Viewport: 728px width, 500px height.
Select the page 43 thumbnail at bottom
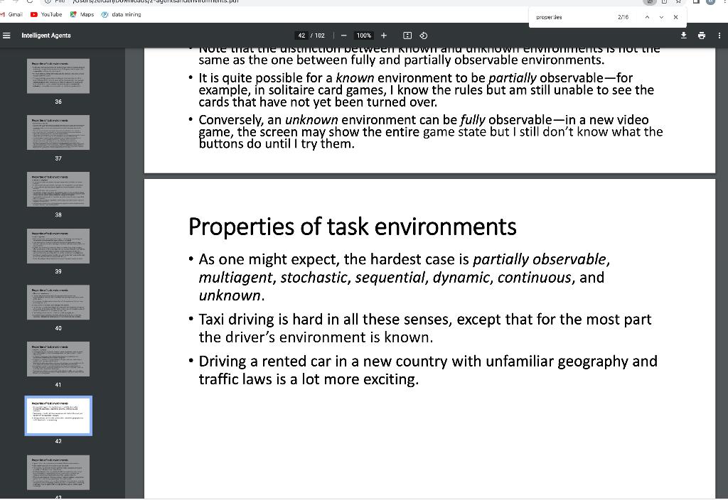pos(58,472)
